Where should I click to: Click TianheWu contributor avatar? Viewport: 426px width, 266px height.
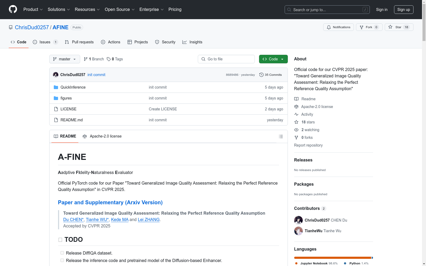pyautogui.click(x=298, y=231)
